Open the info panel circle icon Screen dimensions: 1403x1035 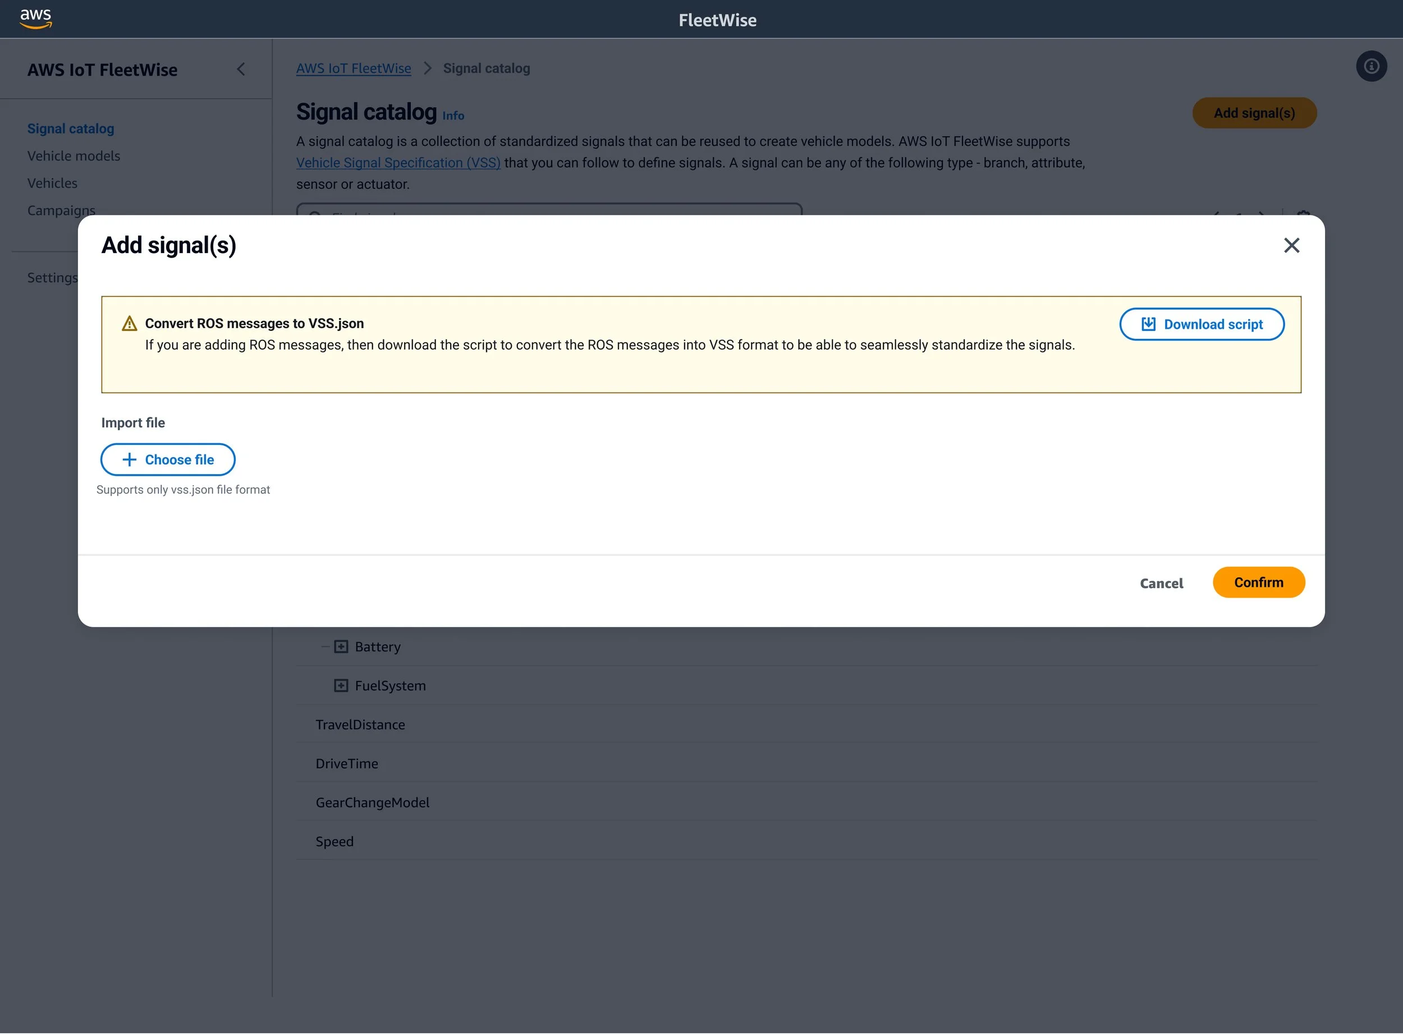[x=1371, y=66]
